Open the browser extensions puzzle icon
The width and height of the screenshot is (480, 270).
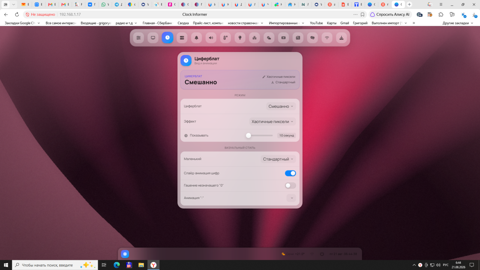(x=441, y=14)
